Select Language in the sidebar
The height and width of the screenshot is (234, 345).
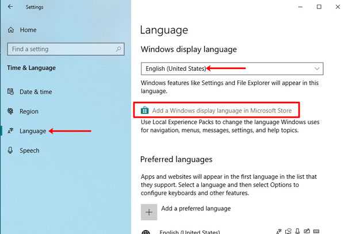tap(33, 131)
